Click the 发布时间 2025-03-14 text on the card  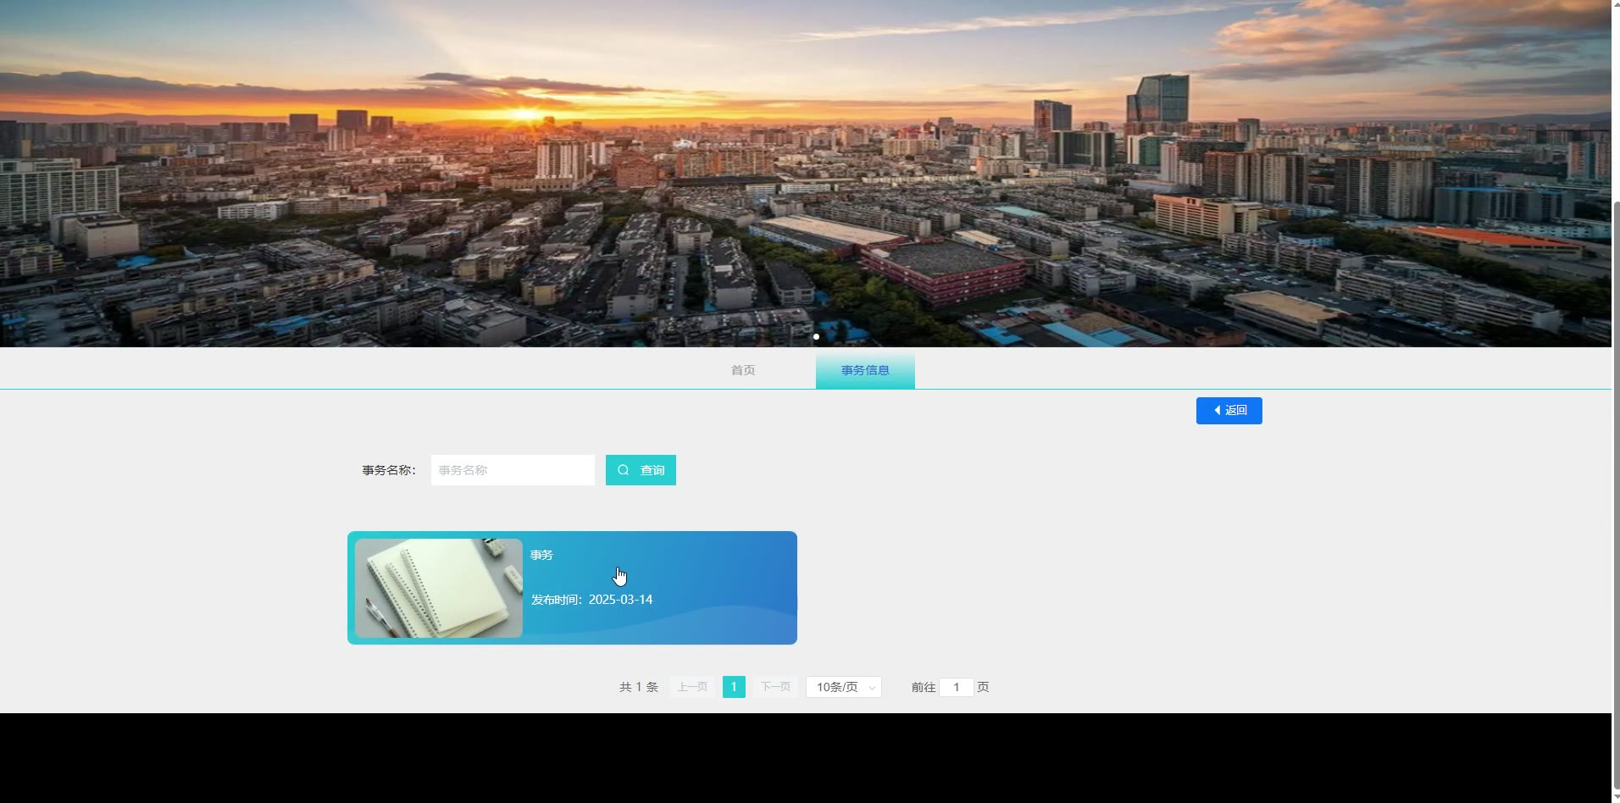[592, 600]
